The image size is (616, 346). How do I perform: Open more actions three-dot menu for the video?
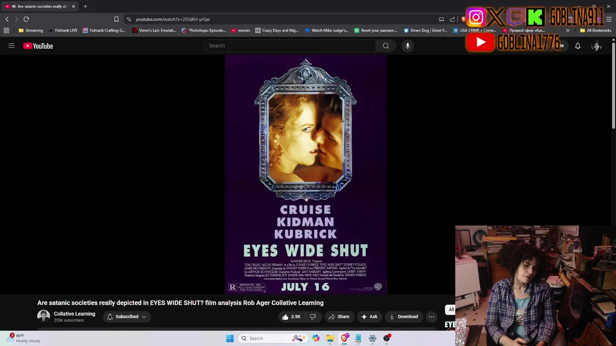431,317
